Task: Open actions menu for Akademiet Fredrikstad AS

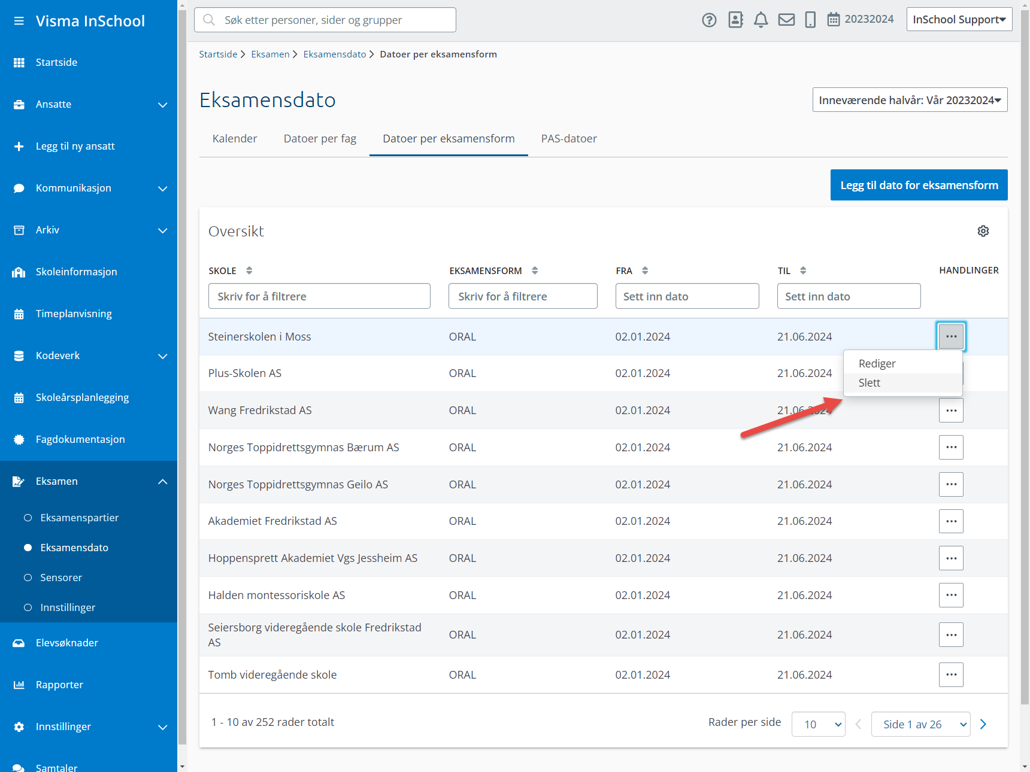Action: [x=951, y=521]
